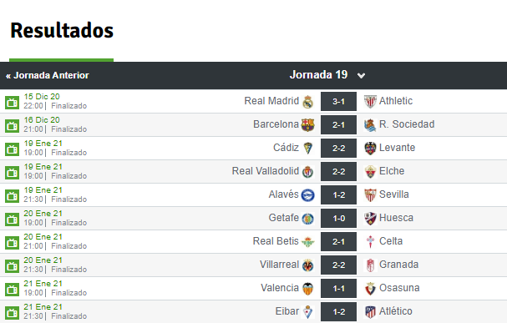Click the Real Betis team name
The image size is (507, 323).
pyautogui.click(x=276, y=241)
